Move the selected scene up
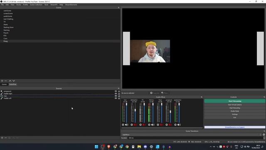This screenshot has width=266, height=150. pos(10,81)
